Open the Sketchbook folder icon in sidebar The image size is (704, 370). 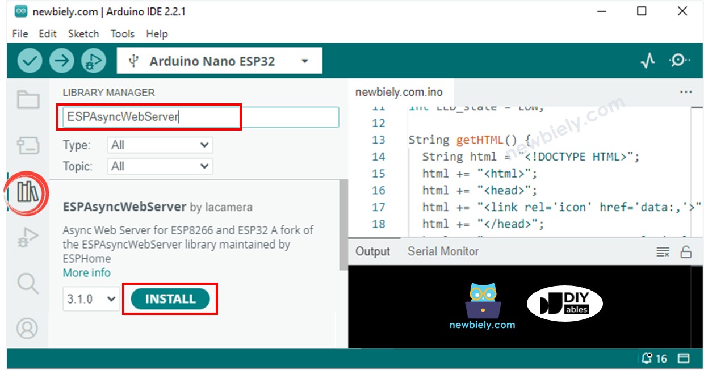(28, 100)
